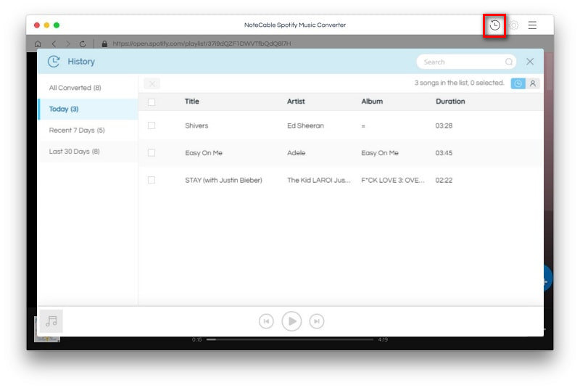Viewport: 580px width, 388px height.
Task: Toggle the select-all checkbox in header
Action: pyautogui.click(x=152, y=102)
